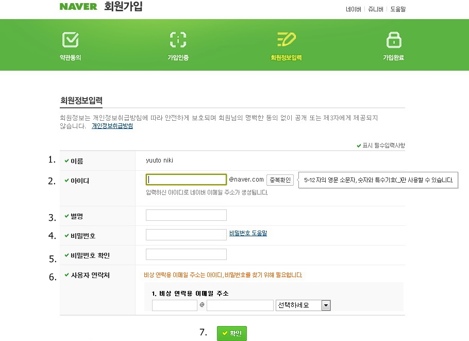Click the yuuto niki name text
This screenshot has width=469, height=341.
(x=159, y=160)
